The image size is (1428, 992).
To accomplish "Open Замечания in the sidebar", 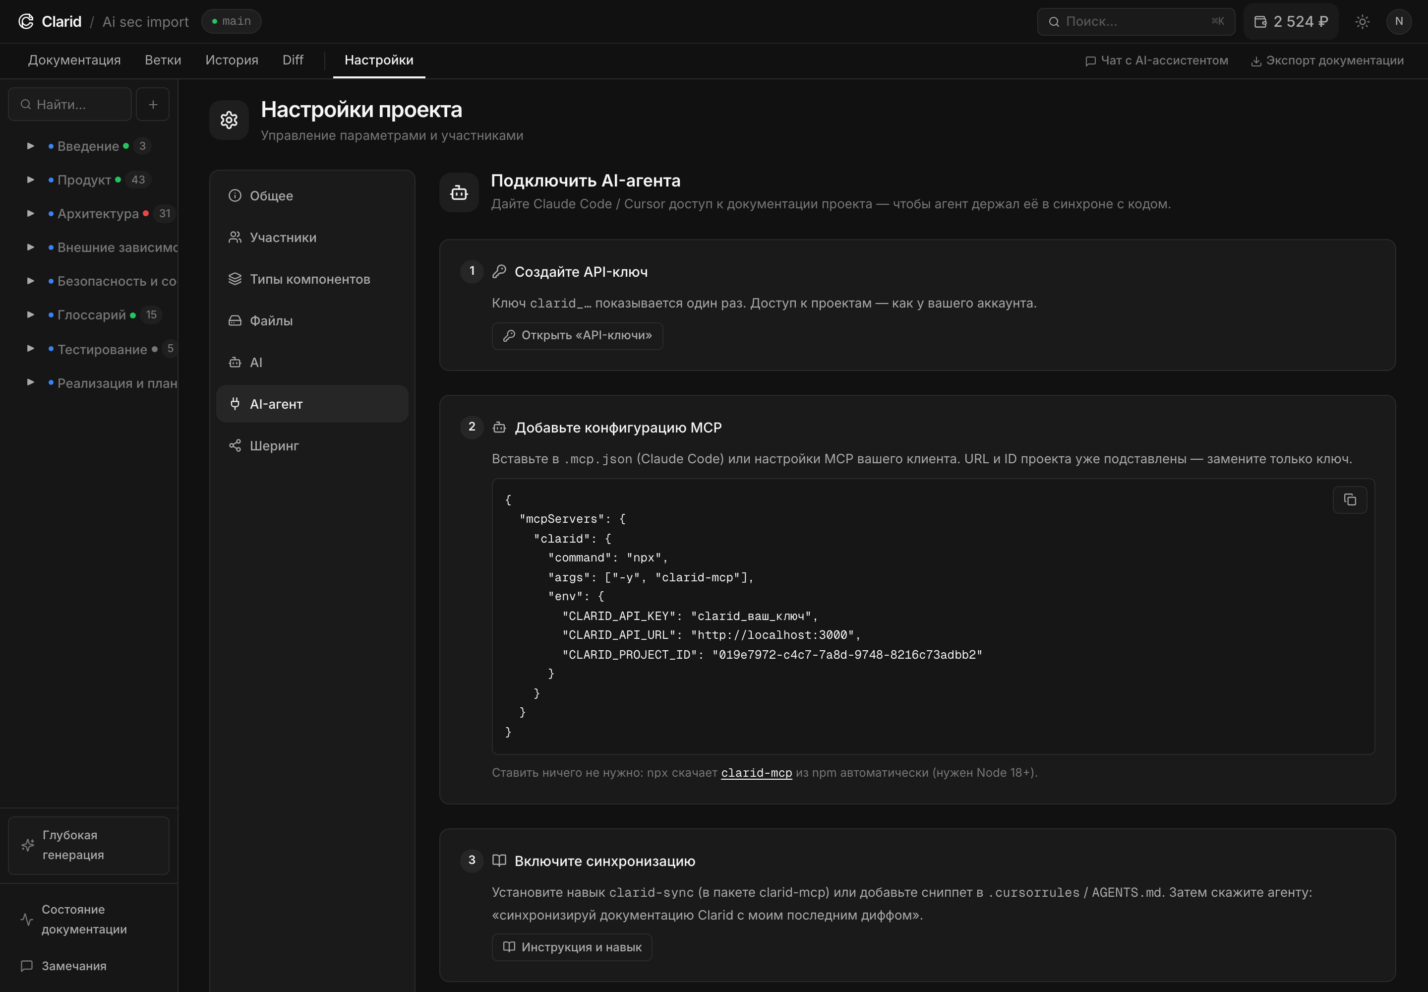I will click(89, 966).
